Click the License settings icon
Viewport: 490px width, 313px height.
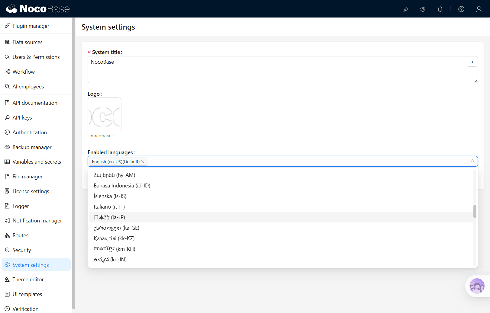click(x=7, y=191)
